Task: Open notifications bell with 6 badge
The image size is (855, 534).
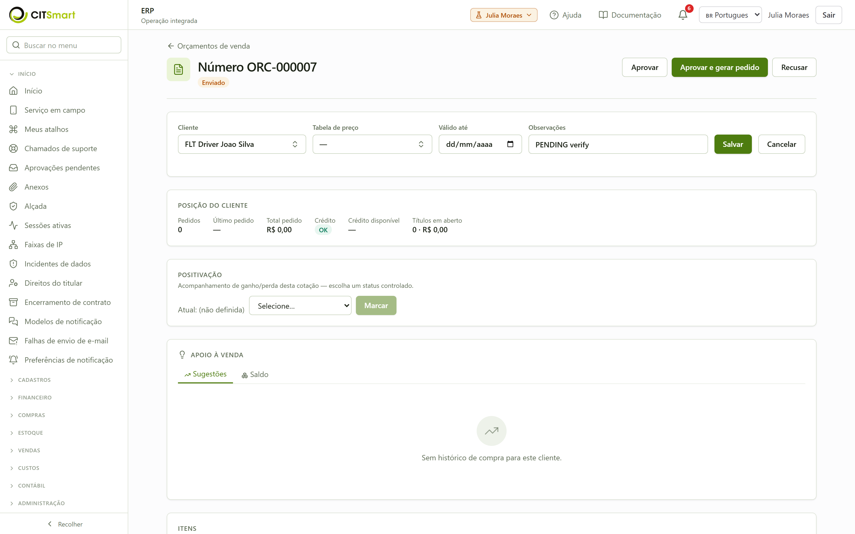Action: tap(683, 15)
